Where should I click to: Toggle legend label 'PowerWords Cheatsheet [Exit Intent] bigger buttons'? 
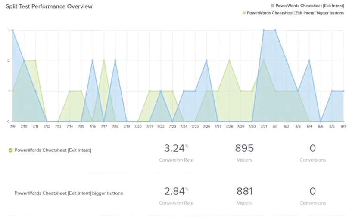point(296,13)
